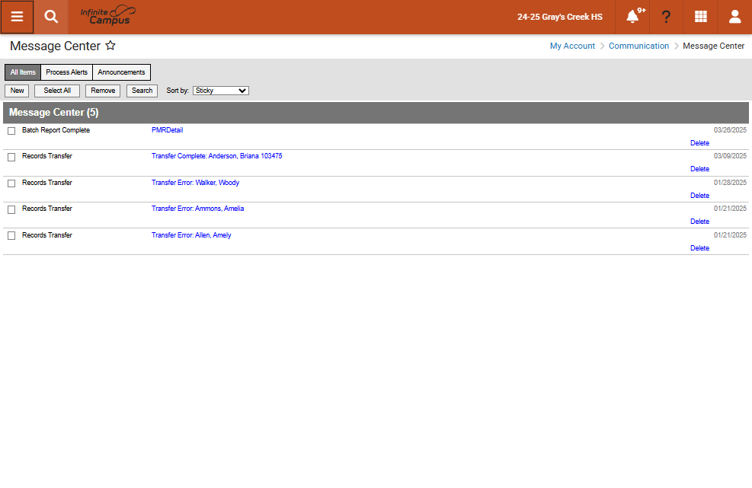752x488 pixels.
Task: Delete the Anderson, Briana transfer message
Action: click(699, 169)
